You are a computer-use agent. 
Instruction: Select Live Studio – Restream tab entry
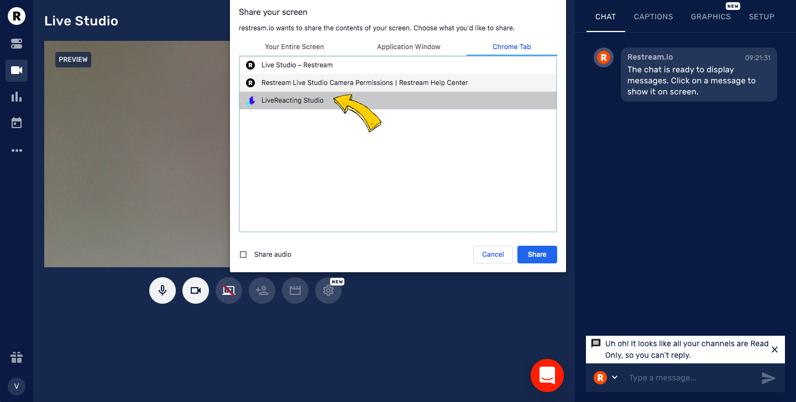(398, 65)
